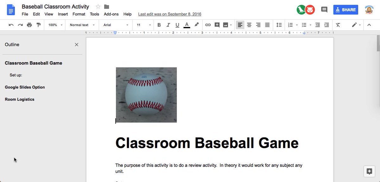Decrease the paragraph indent
380x182 pixels.
[x=318, y=25]
